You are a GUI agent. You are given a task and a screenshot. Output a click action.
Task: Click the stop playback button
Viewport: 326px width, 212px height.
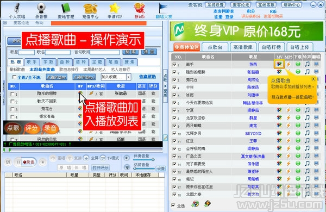(42, 162)
